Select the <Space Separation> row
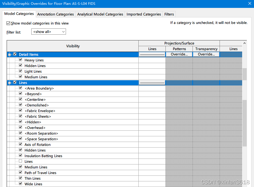This screenshot has height=187, width=254. coord(41,139)
